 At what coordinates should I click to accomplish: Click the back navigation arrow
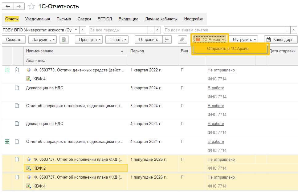pyautogui.click(x=8, y=6)
